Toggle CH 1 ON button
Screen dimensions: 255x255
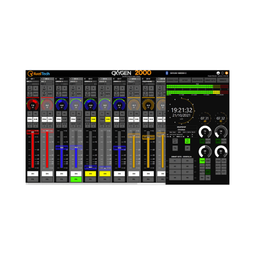[33, 174]
